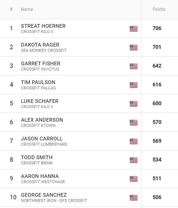Click the 706 points value
The image size is (178, 208).
tap(157, 28)
